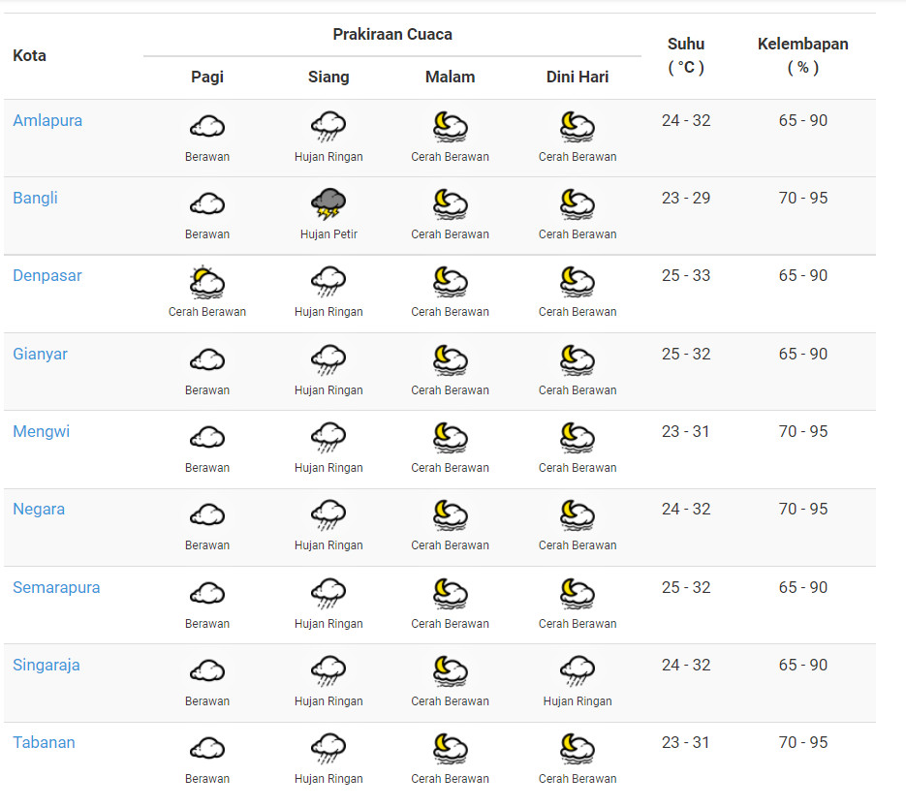
Task: Click Bangli's Hujan Petir thunderstorm icon
Action: click(328, 204)
